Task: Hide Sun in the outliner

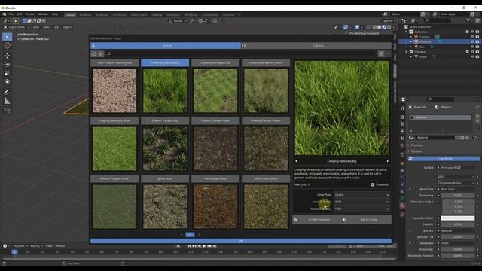Action: 472,47
